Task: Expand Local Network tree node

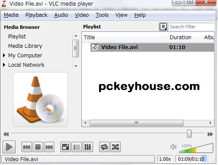Action: coord(4,65)
